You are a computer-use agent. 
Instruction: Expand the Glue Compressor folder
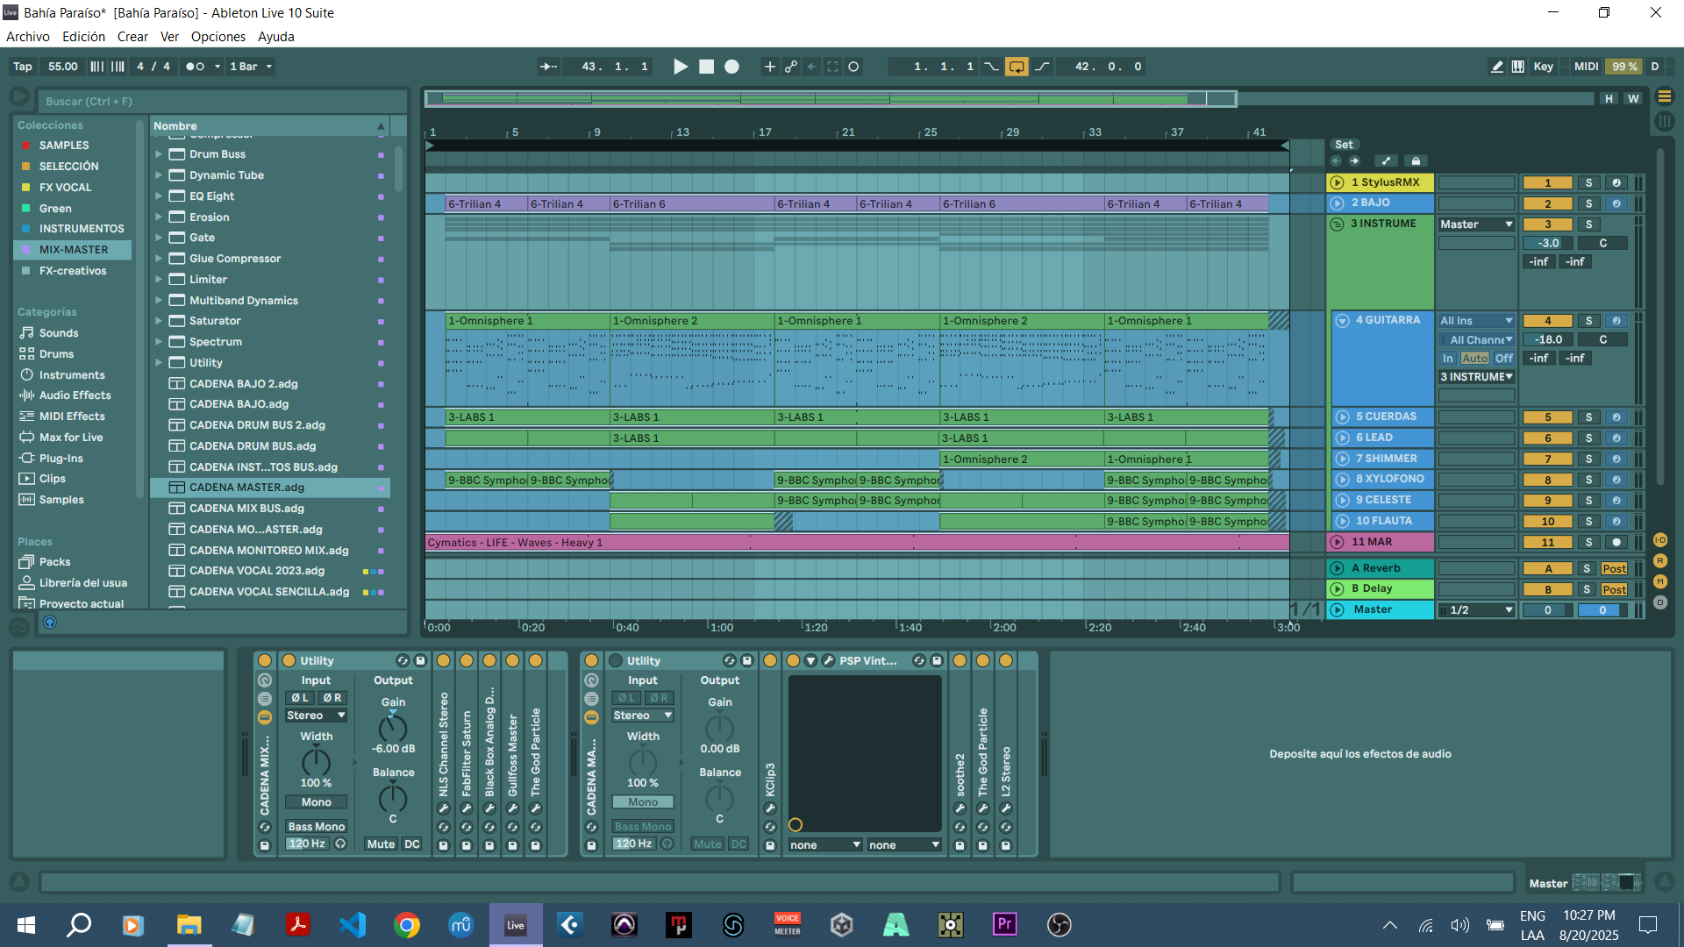(159, 259)
